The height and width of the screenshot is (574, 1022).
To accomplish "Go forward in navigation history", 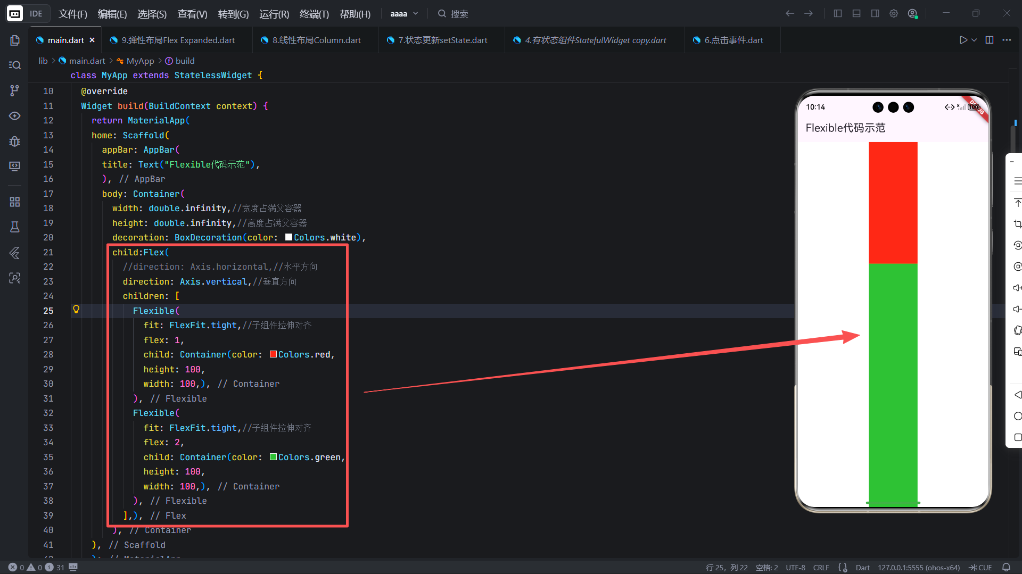I will point(809,13).
